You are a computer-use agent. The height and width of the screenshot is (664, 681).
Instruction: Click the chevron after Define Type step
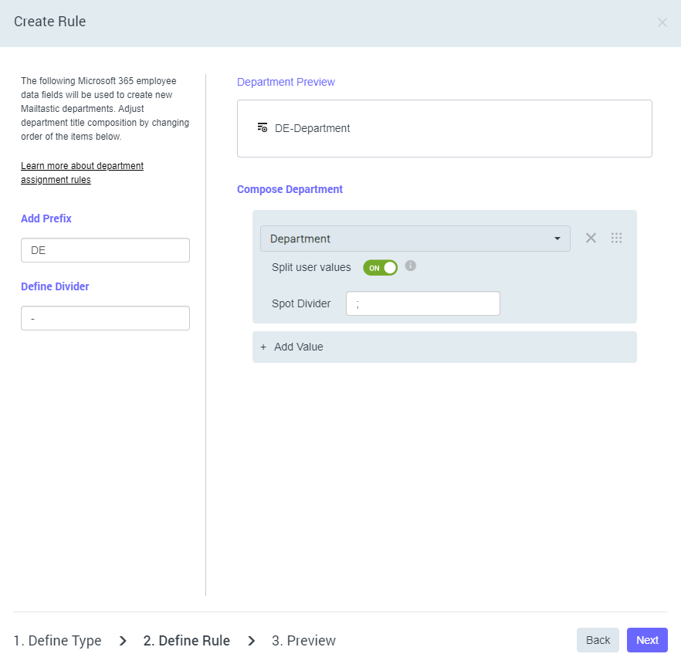point(123,640)
